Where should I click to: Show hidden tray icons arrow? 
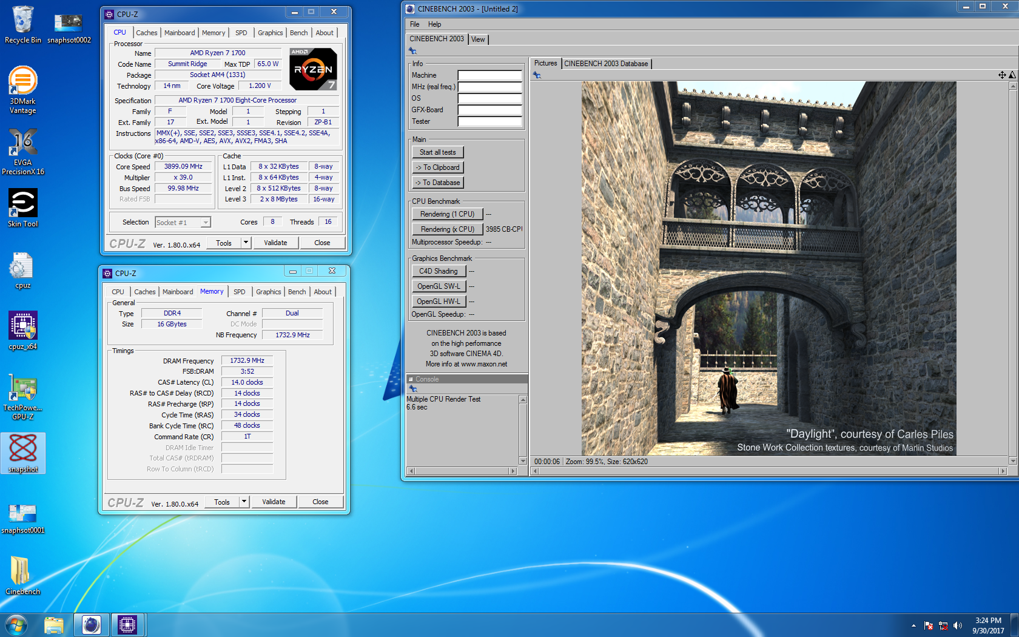(913, 625)
